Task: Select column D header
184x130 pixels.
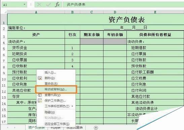Action: [x=115, y=12]
